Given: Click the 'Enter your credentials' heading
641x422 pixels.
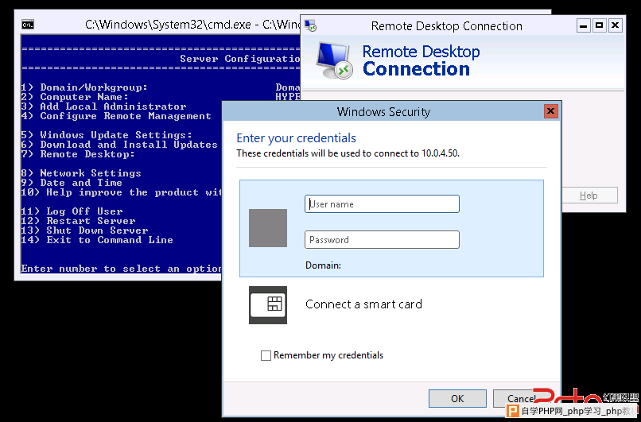Looking at the screenshot, I should tap(297, 138).
